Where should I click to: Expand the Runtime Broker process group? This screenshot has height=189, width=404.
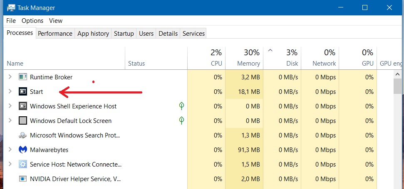(x=10, y=76)
